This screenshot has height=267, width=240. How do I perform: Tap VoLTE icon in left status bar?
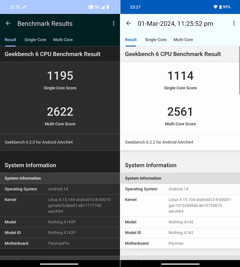pyautogui.click(x=90, y=7)
